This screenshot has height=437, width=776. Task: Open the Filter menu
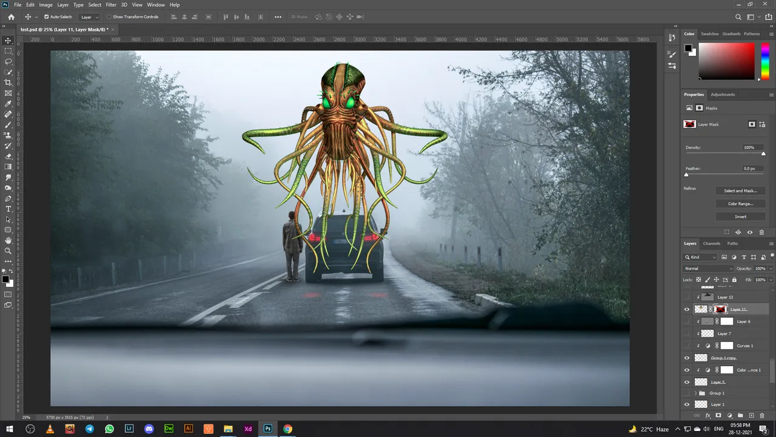point(111,5)
